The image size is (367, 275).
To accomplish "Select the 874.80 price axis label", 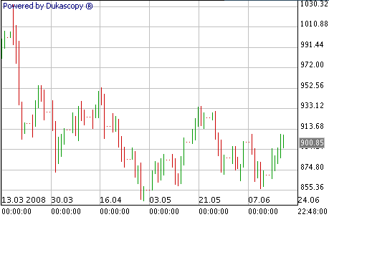I will tap(312, 167).
